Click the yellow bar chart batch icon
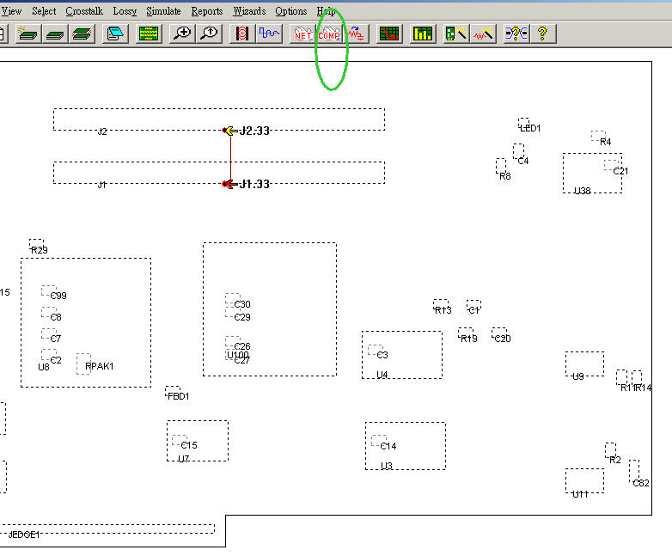Screen dimensions: 672x556 [x=423, y=34]
